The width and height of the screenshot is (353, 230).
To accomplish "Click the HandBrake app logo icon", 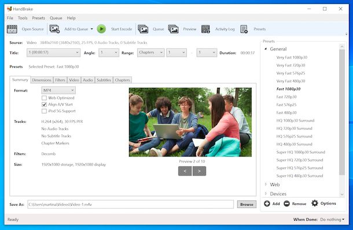I will coord(9,9).
